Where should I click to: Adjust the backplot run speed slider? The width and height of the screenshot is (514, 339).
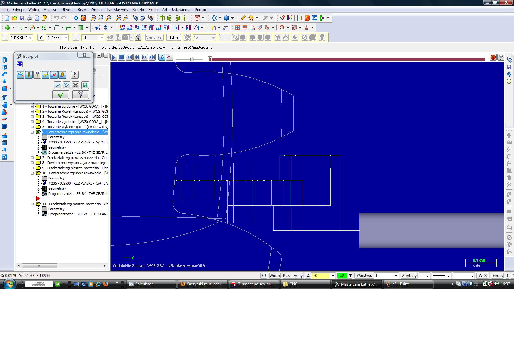coord(192,59)
